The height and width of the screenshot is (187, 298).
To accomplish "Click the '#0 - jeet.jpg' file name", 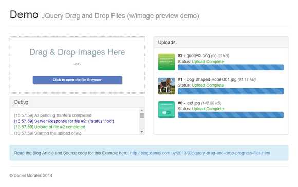I will 189,103.
